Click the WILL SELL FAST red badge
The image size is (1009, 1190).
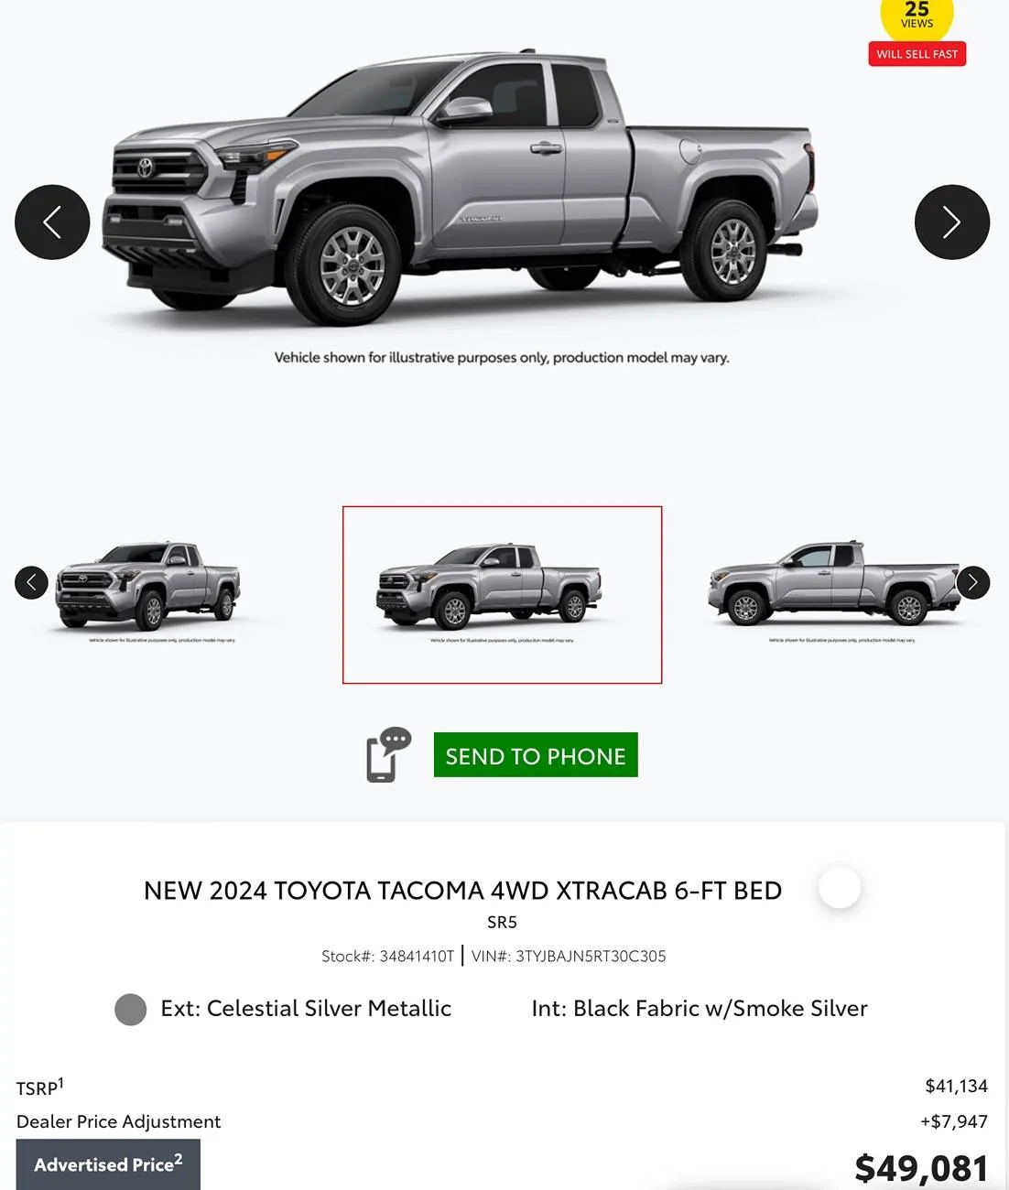tap(917, 54)
